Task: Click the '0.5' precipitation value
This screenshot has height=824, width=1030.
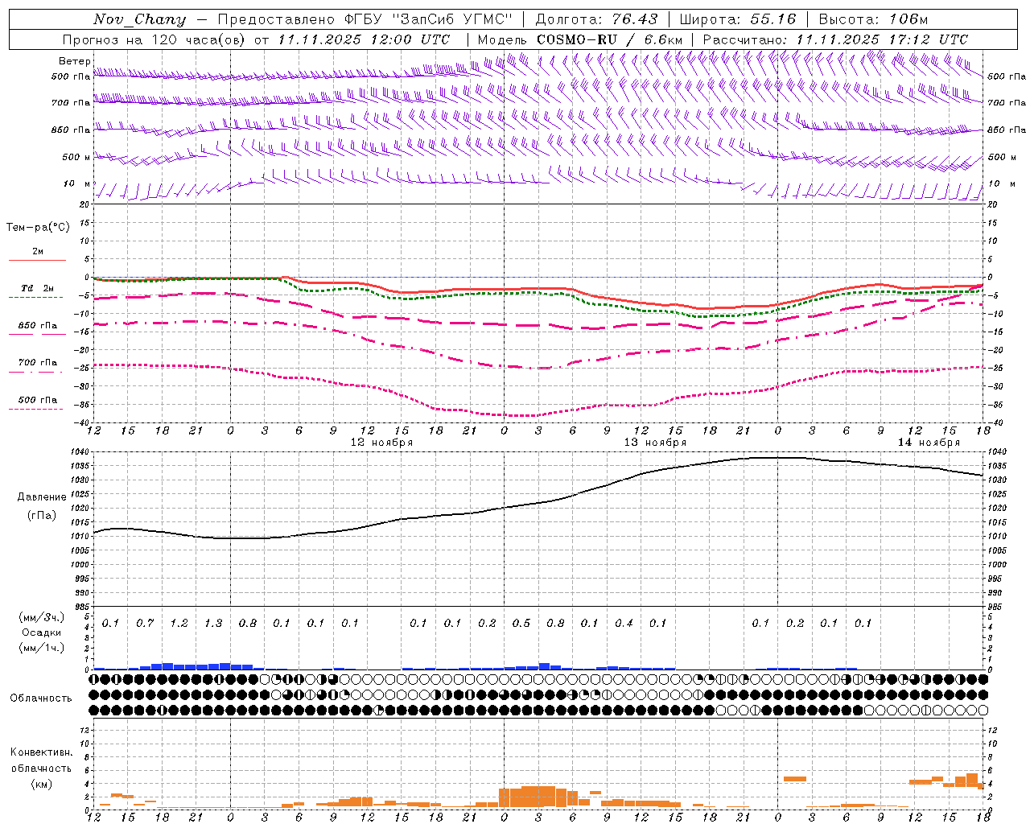Action: point(521,624)
